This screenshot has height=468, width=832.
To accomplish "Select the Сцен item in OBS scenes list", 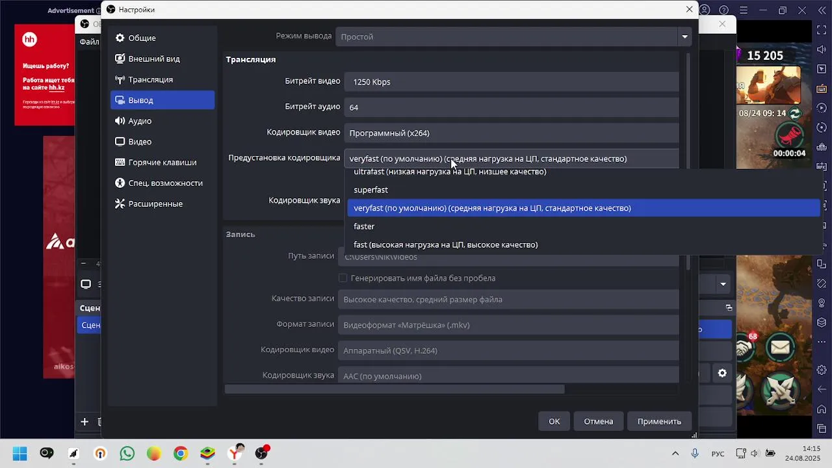I will [90, 325].
